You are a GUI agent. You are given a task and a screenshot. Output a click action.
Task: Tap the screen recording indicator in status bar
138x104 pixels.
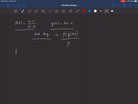click(x=123, y=1)
